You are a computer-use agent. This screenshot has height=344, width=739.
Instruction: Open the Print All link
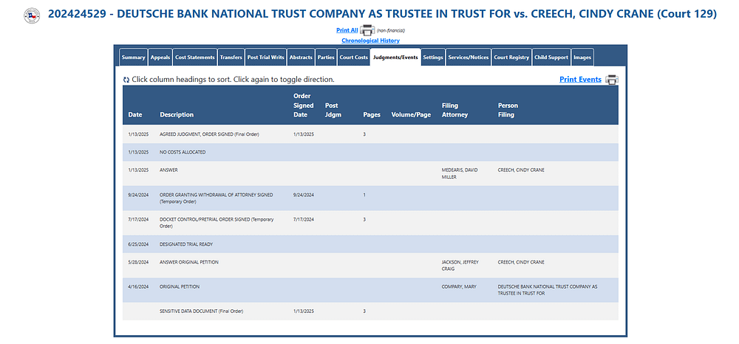(x=347, y=30)
